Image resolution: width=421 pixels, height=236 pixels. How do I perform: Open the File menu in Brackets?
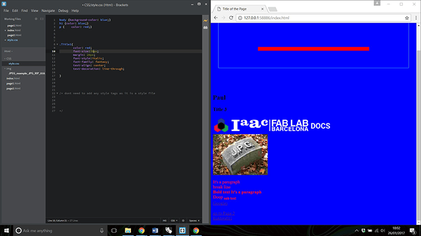coord(6,10)
